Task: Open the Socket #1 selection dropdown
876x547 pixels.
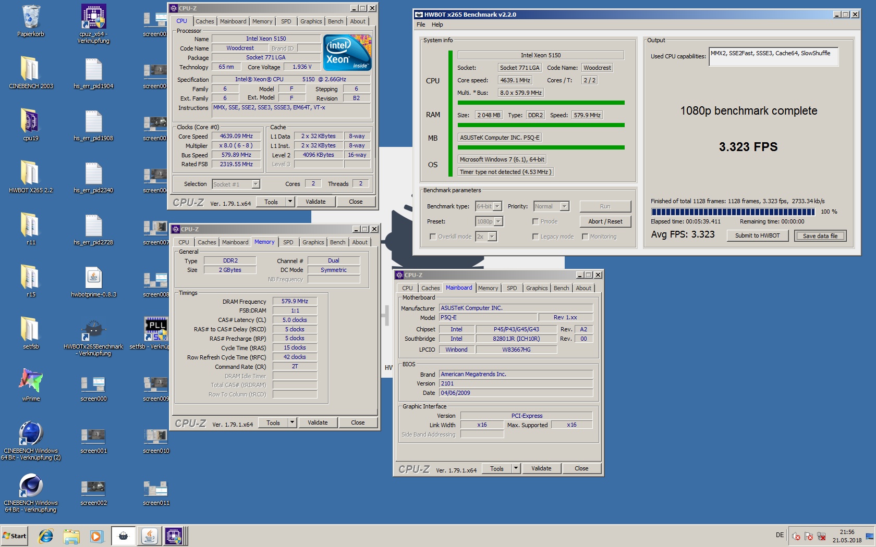Action: [236, 184]
